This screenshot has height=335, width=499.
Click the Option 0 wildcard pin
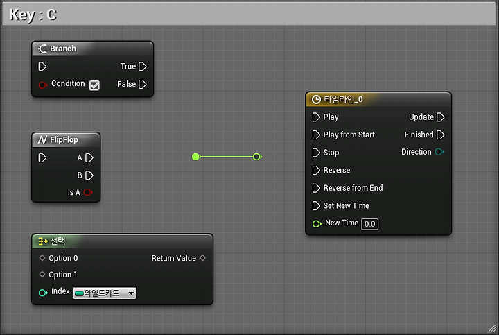(42, 258)
